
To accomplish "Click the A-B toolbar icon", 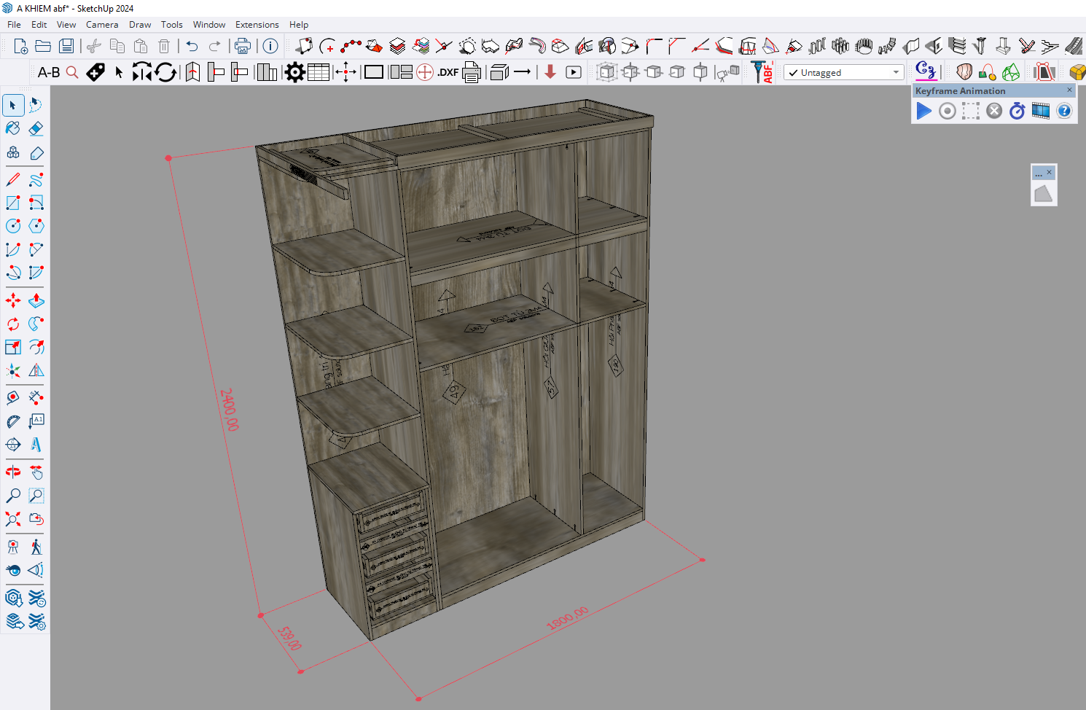I will (x=49, y=72).
